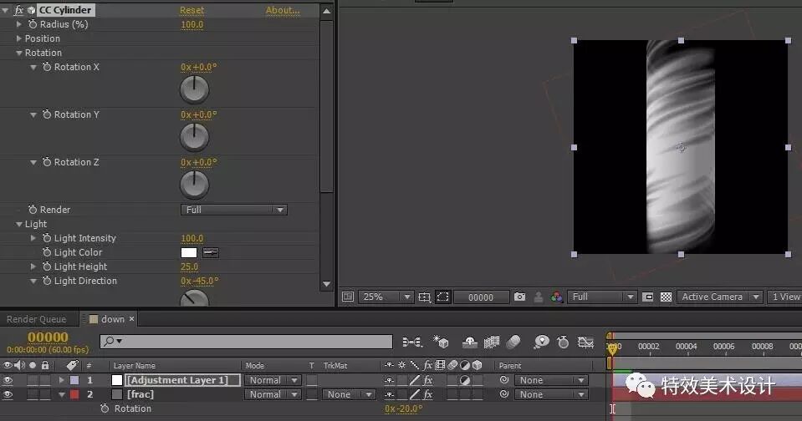Enable the Rotation Z stopwatch
802x421 pixels.
coord(47,162)
